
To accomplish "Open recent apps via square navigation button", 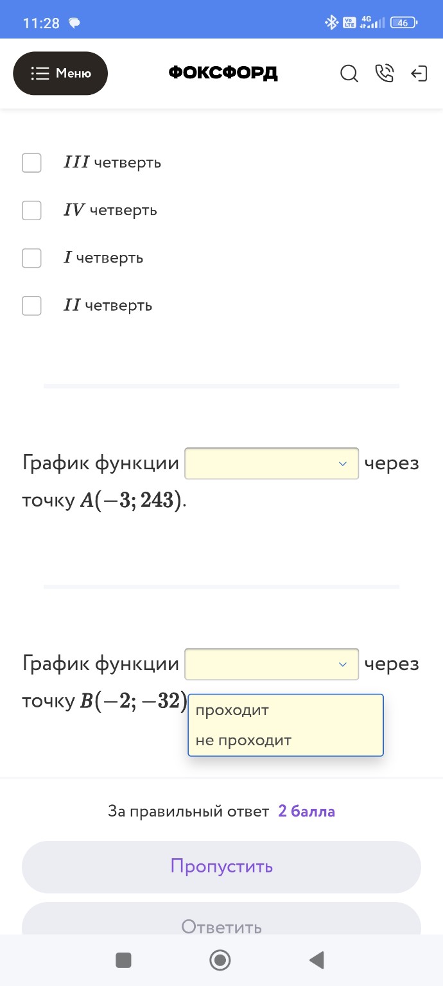I will [123, 960].
